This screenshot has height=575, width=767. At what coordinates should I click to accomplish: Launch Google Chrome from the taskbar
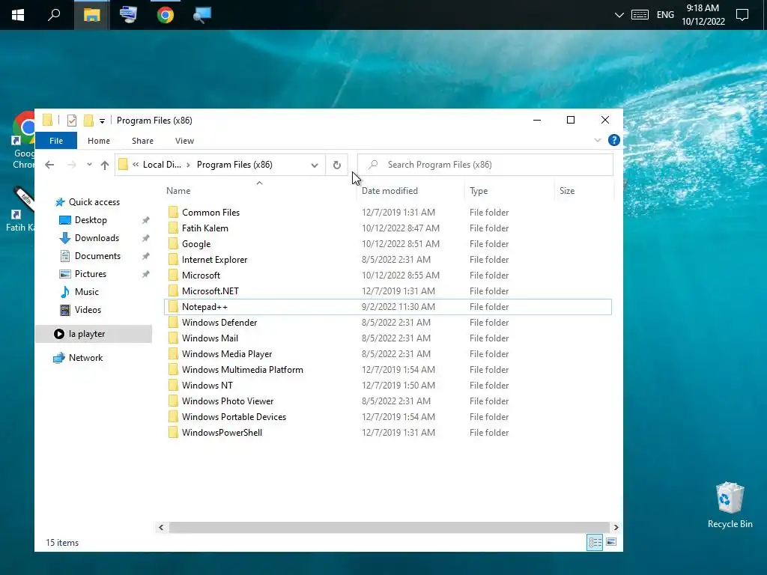[x=166, y=15]
